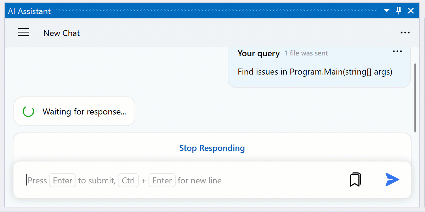This screenshot has height=212, width=425.
Task: Stop Responding to cancel the AI reply
Action: tap(212, 148)
